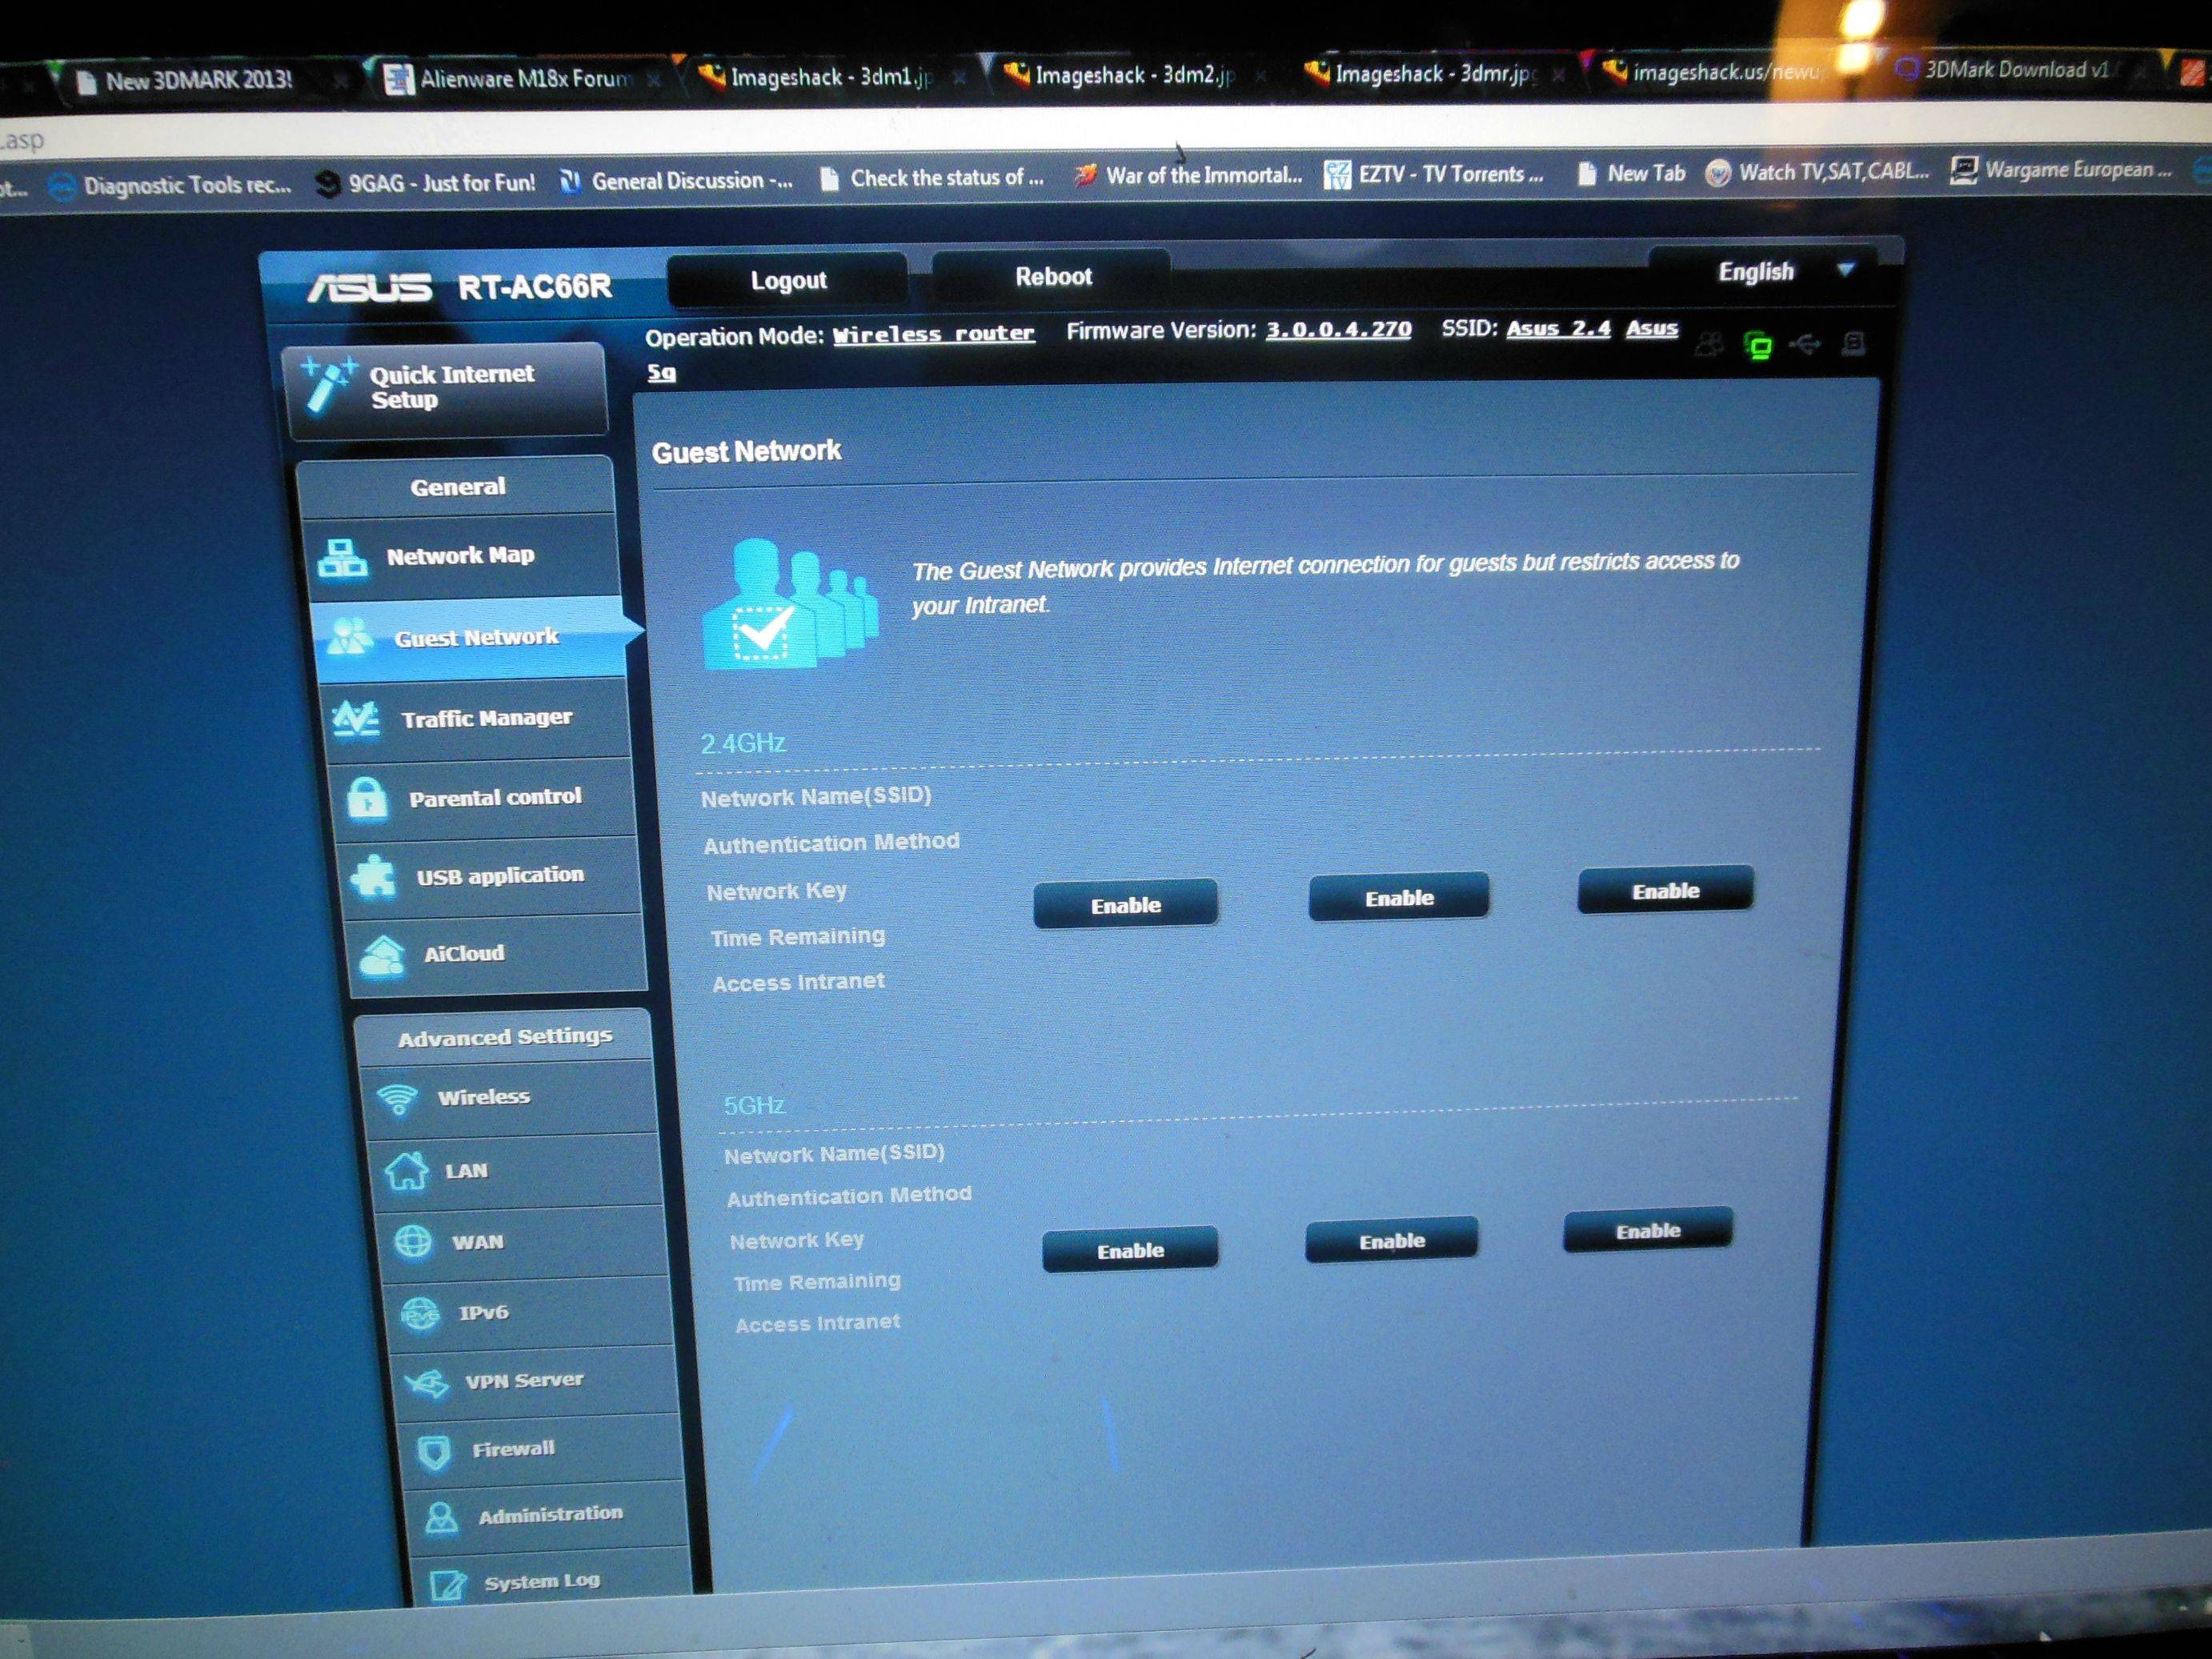Switch to Imageshack - 3dm2.jpg browser tab
Viewport: 2212px width, 1659px height.
pyautogui.click(x=1135, y=75)
